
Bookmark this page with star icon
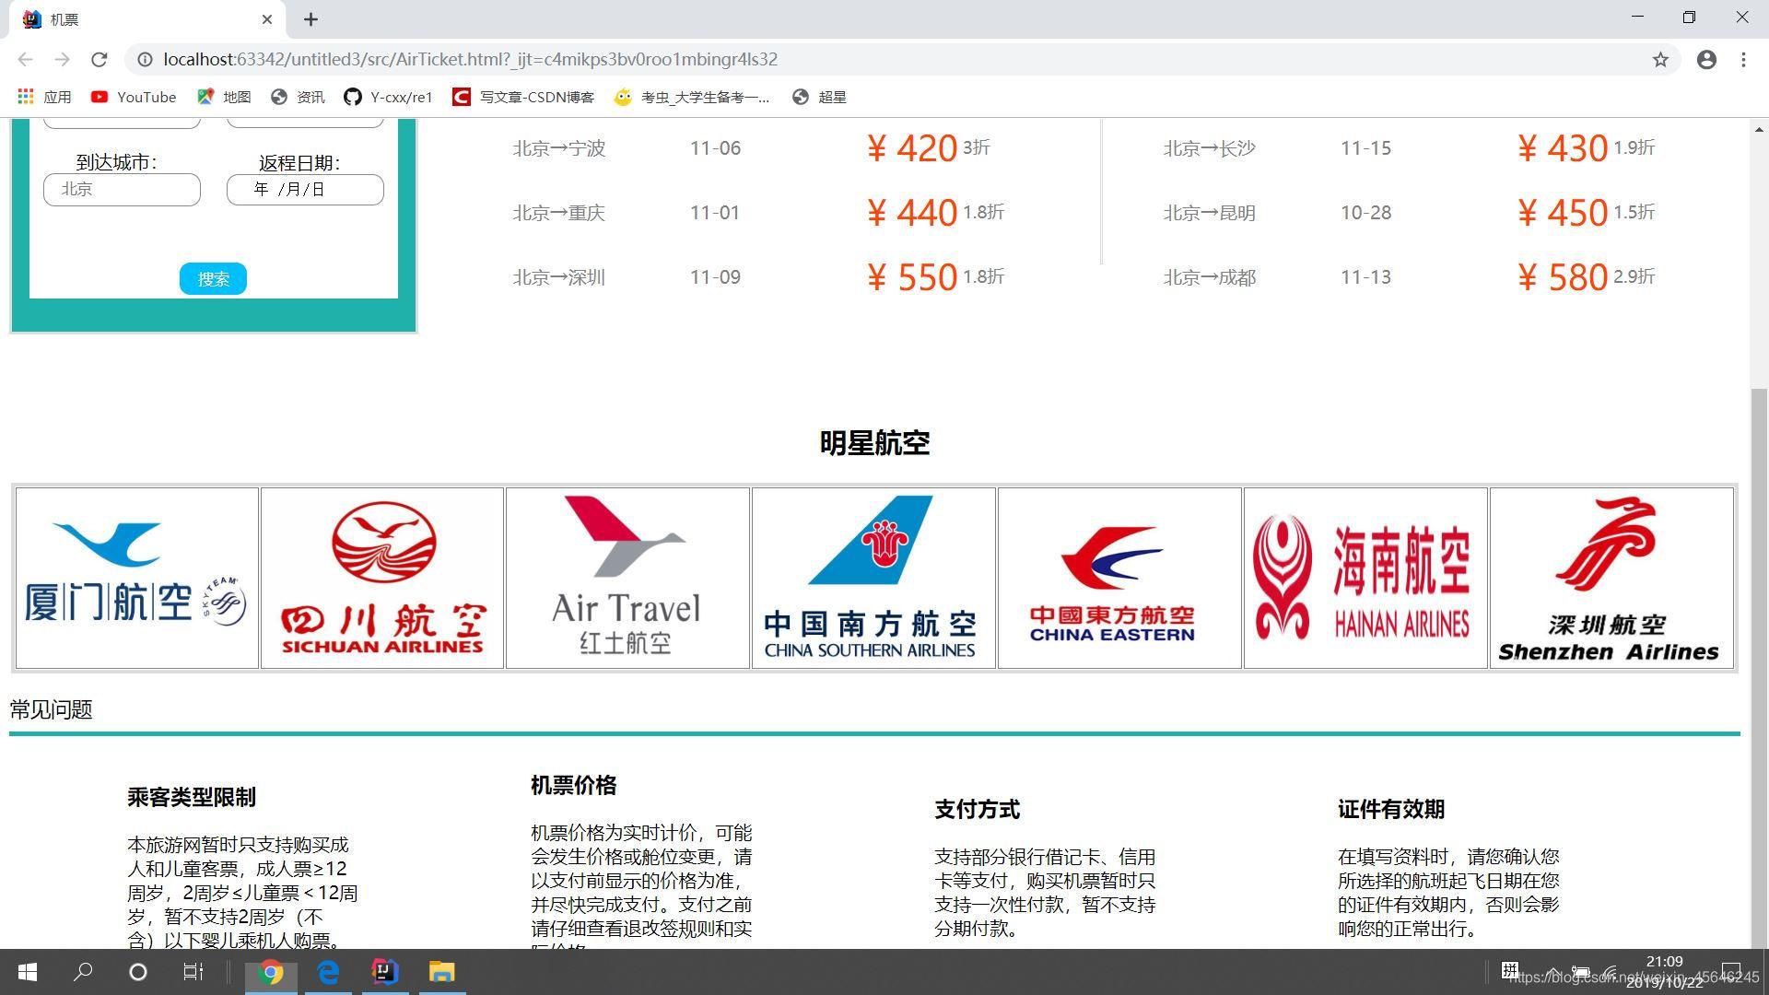1660,59
